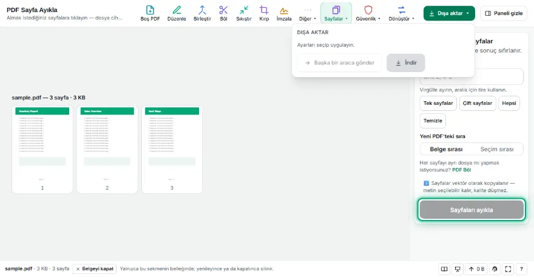
Task: Click Başka bir araca gönder
Action: (x=339, y=62)
